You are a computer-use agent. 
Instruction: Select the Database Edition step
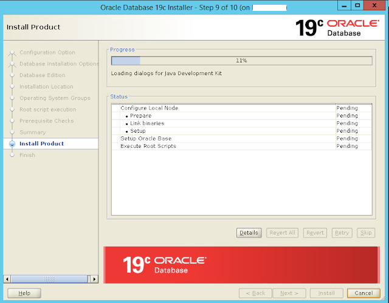[x=43, y=75]
